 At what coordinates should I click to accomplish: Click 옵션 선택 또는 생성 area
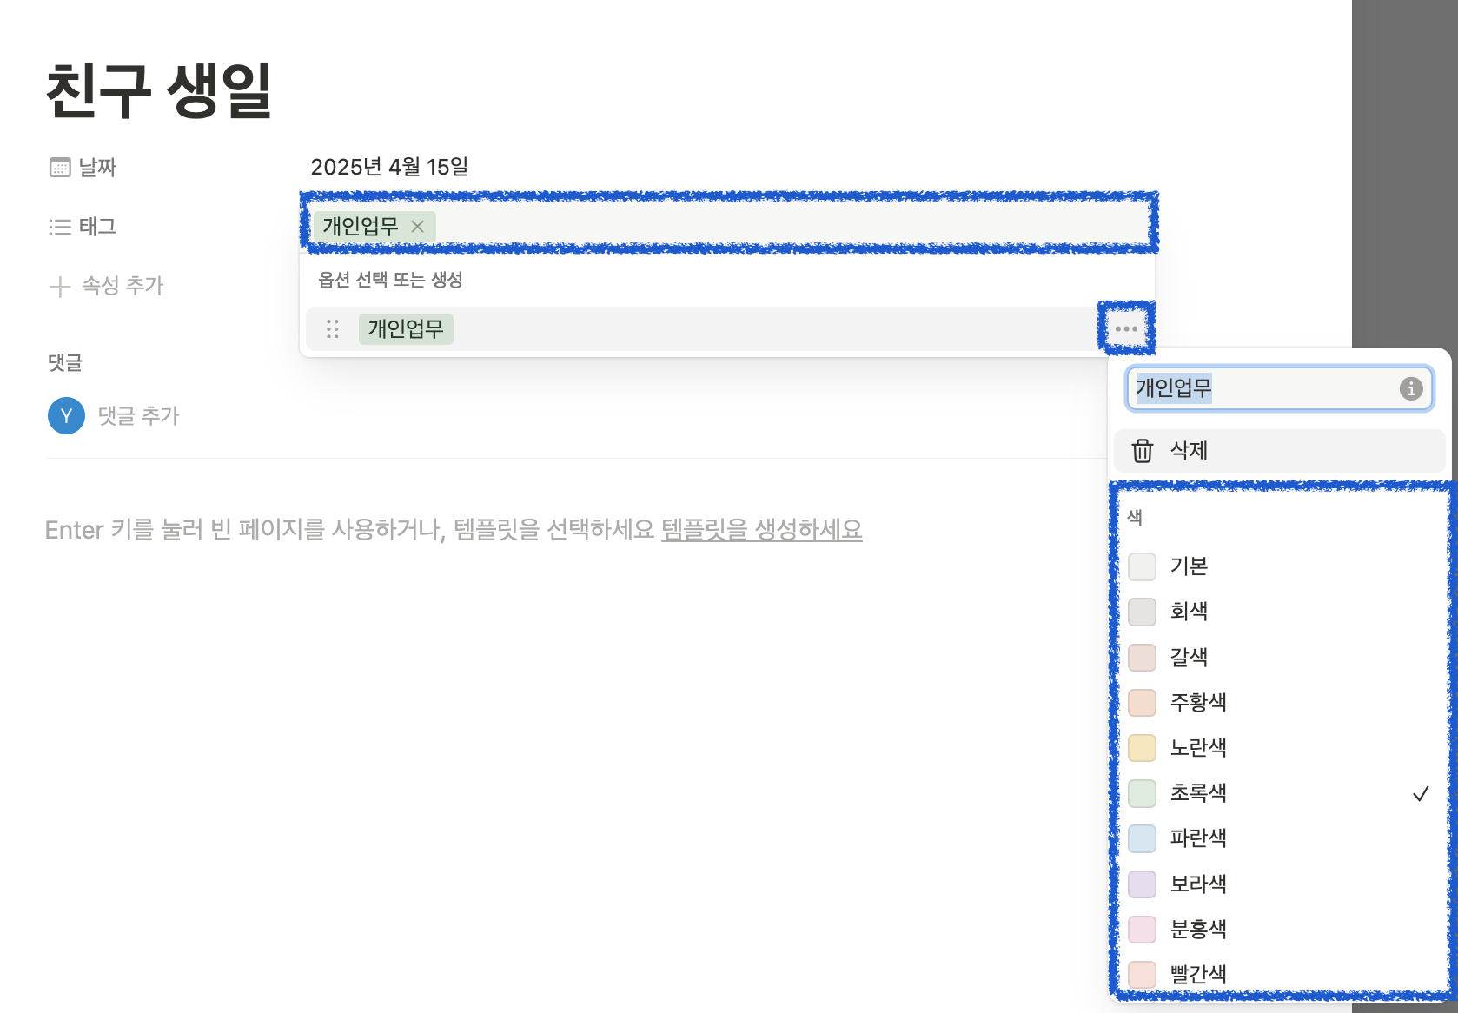391,280
